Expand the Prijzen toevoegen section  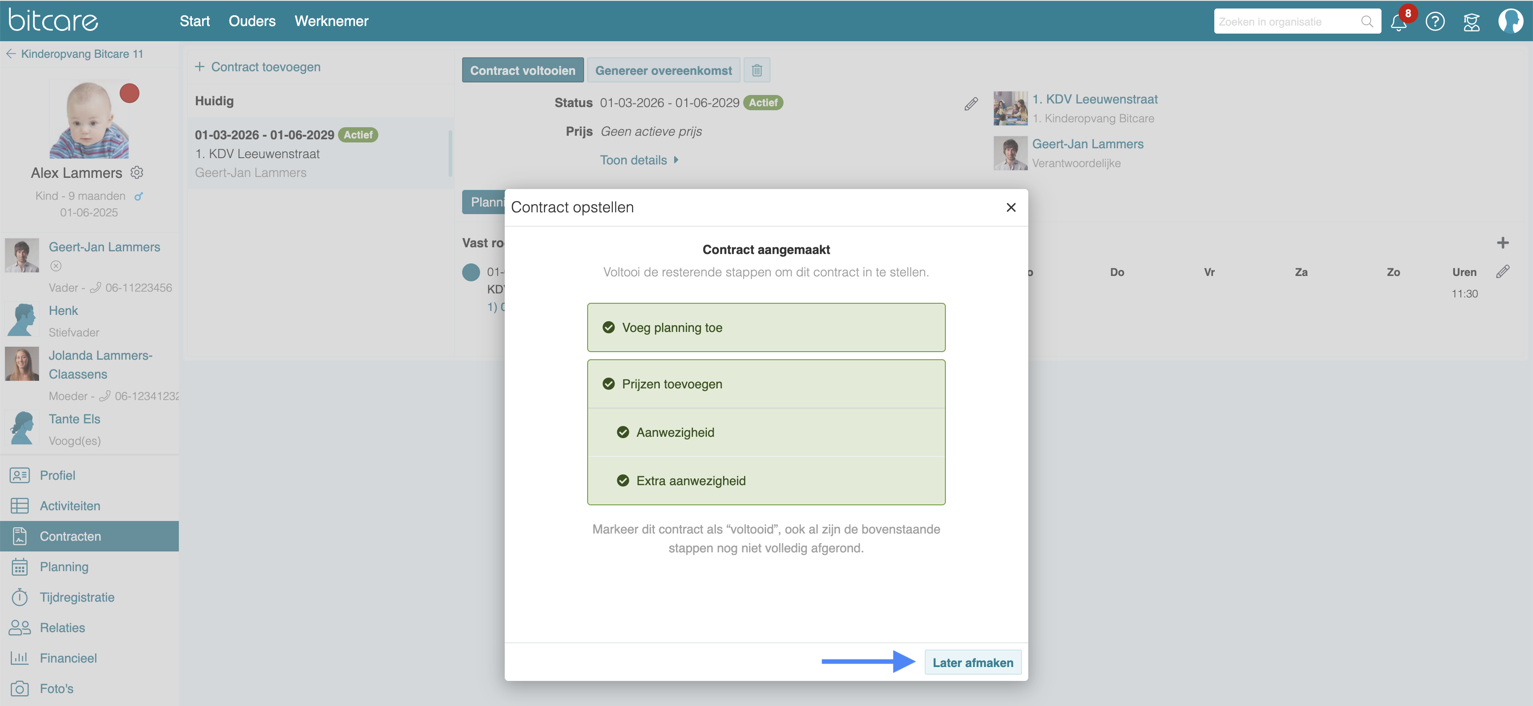(x=765, y=384)
